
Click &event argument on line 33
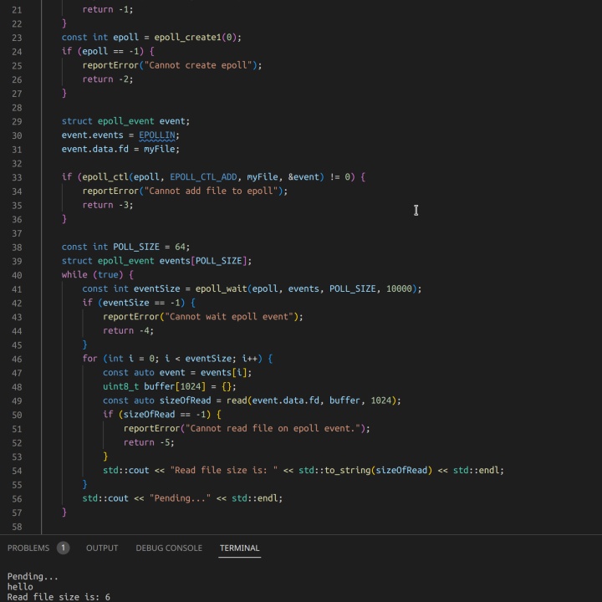[x=304, y=177]
